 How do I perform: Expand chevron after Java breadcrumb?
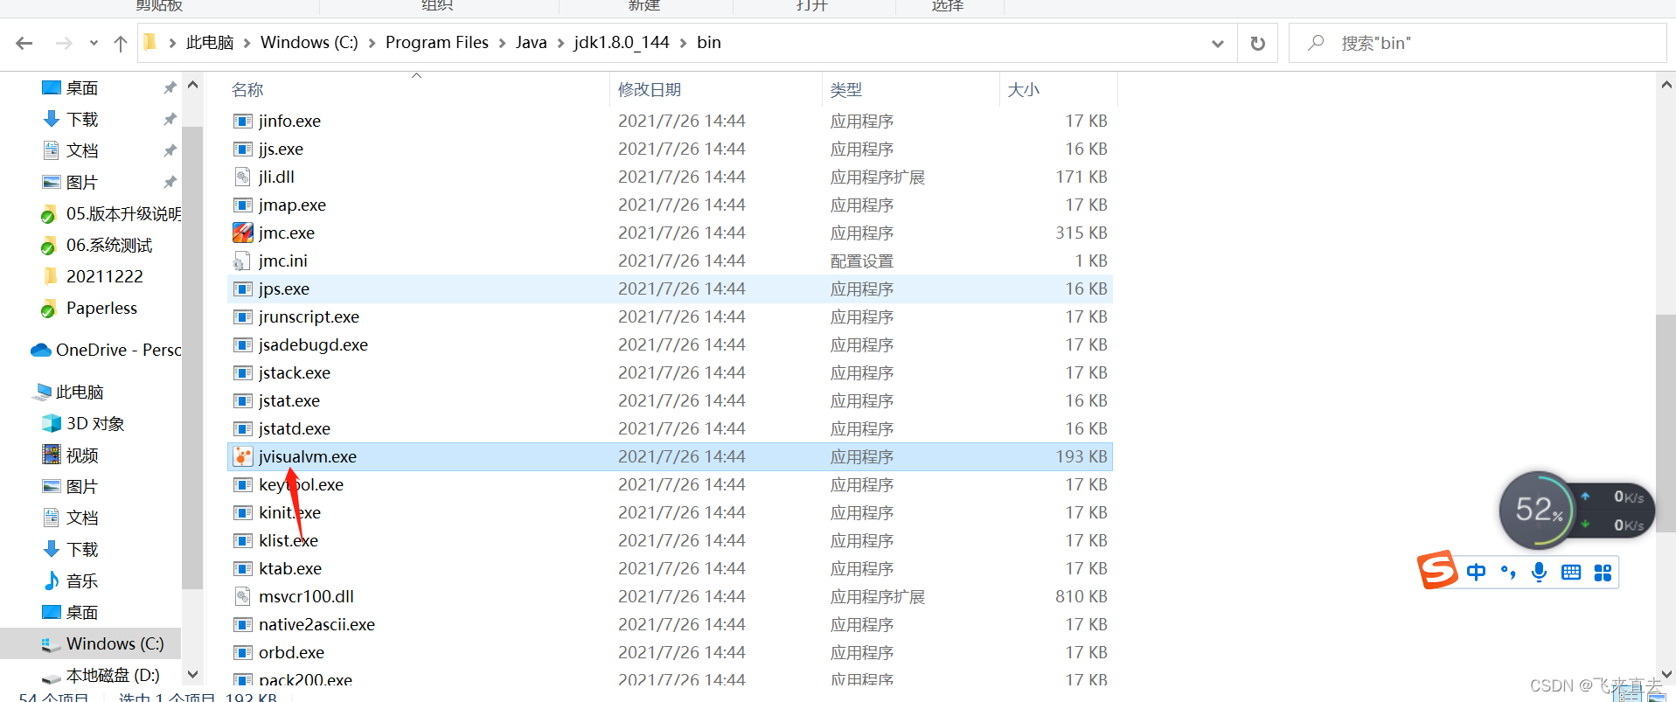[560, 43]
